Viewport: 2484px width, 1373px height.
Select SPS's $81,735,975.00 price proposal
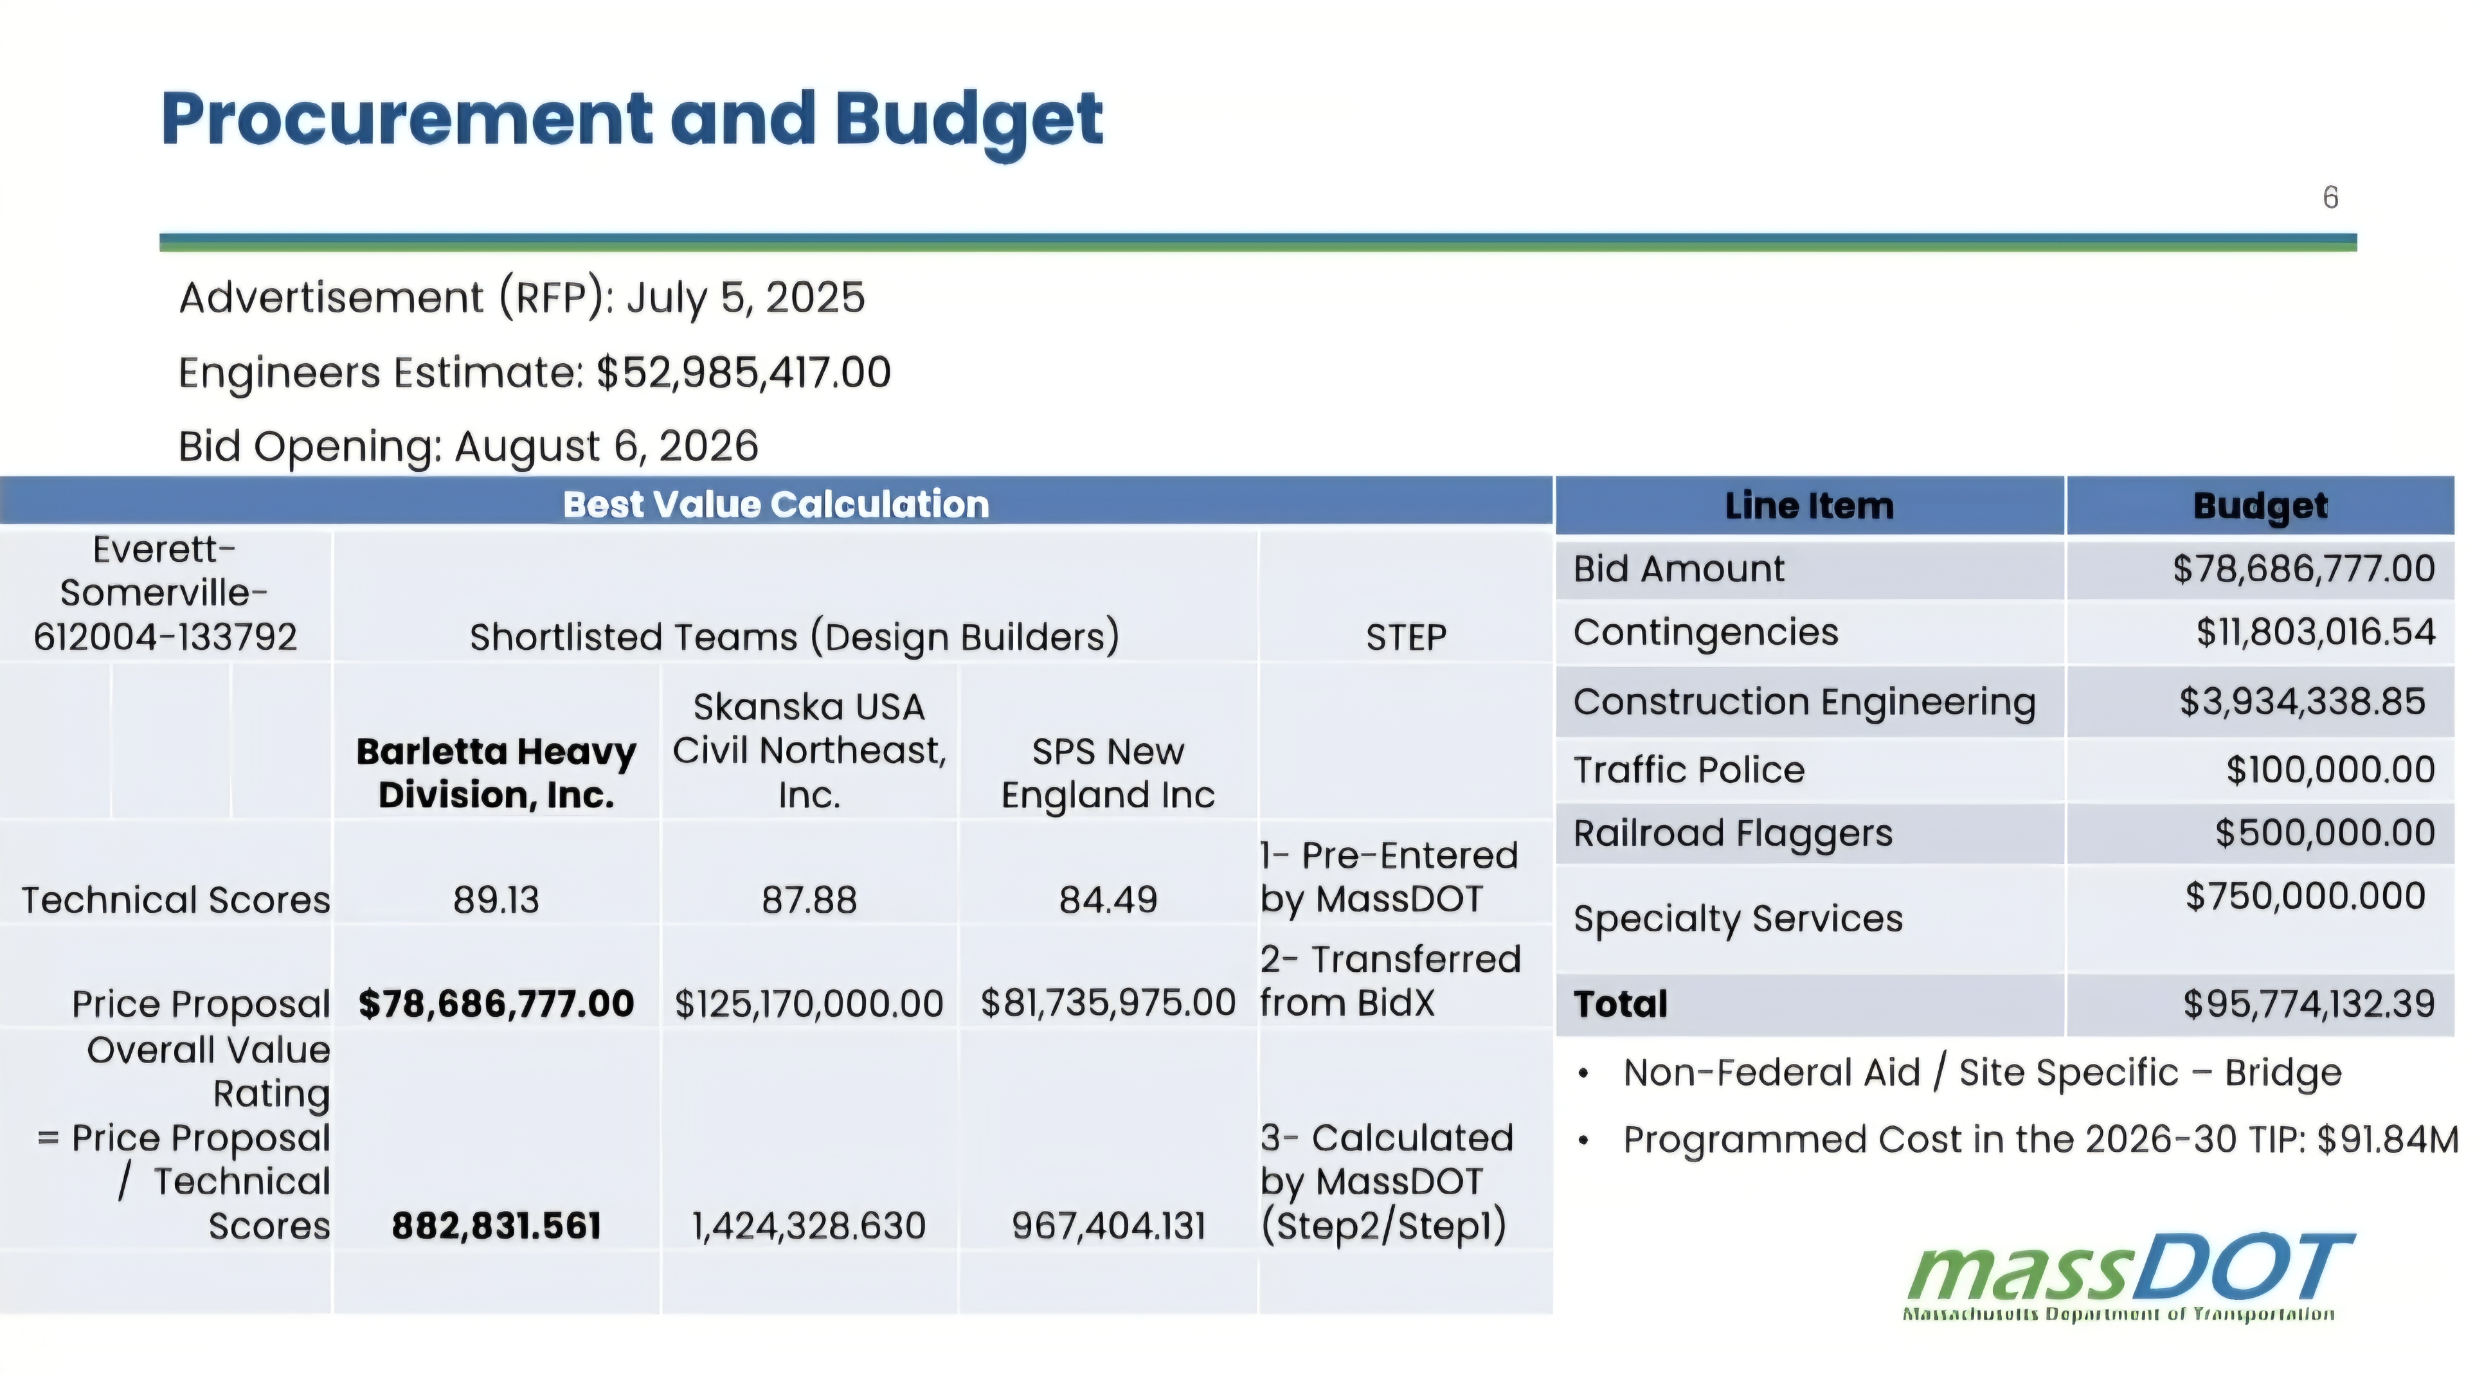1108,1004
